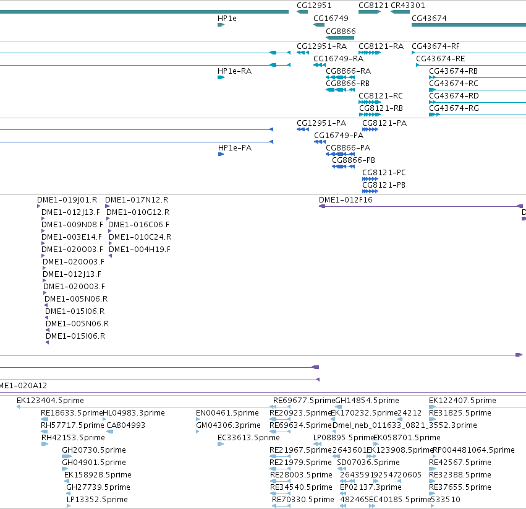Select the CG16749 gene label
The image size is (526, 509).
[331, 19]
